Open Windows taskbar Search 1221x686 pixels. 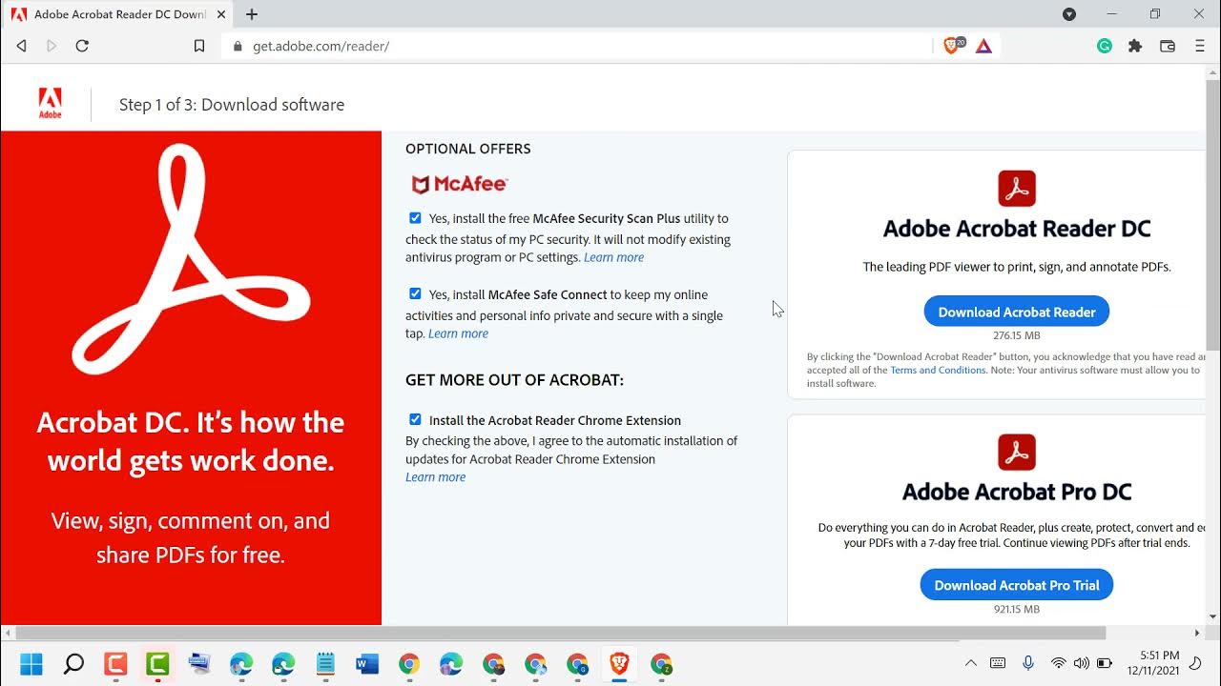[x=73, y=663]
